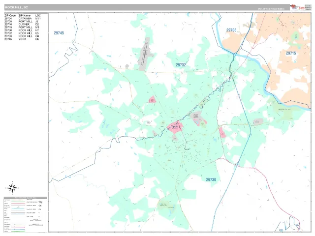Select the 29708 ZIP label on the map
The image size is (315, 236).
pos(231,30)
